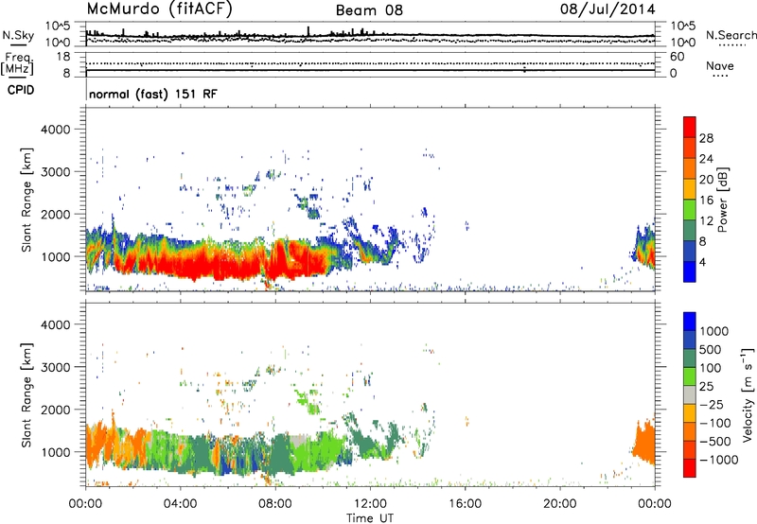Pick the red top segment of the power colorbar

coord(690,128)
